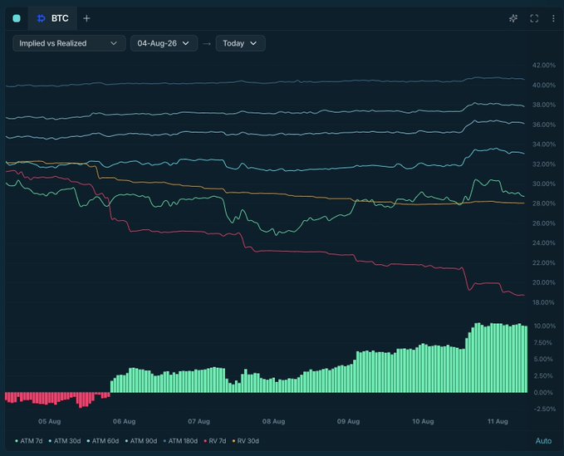564x456 pixels.
Task: Click the -2.50% spread axis label
Action: [x=545, y=409]
